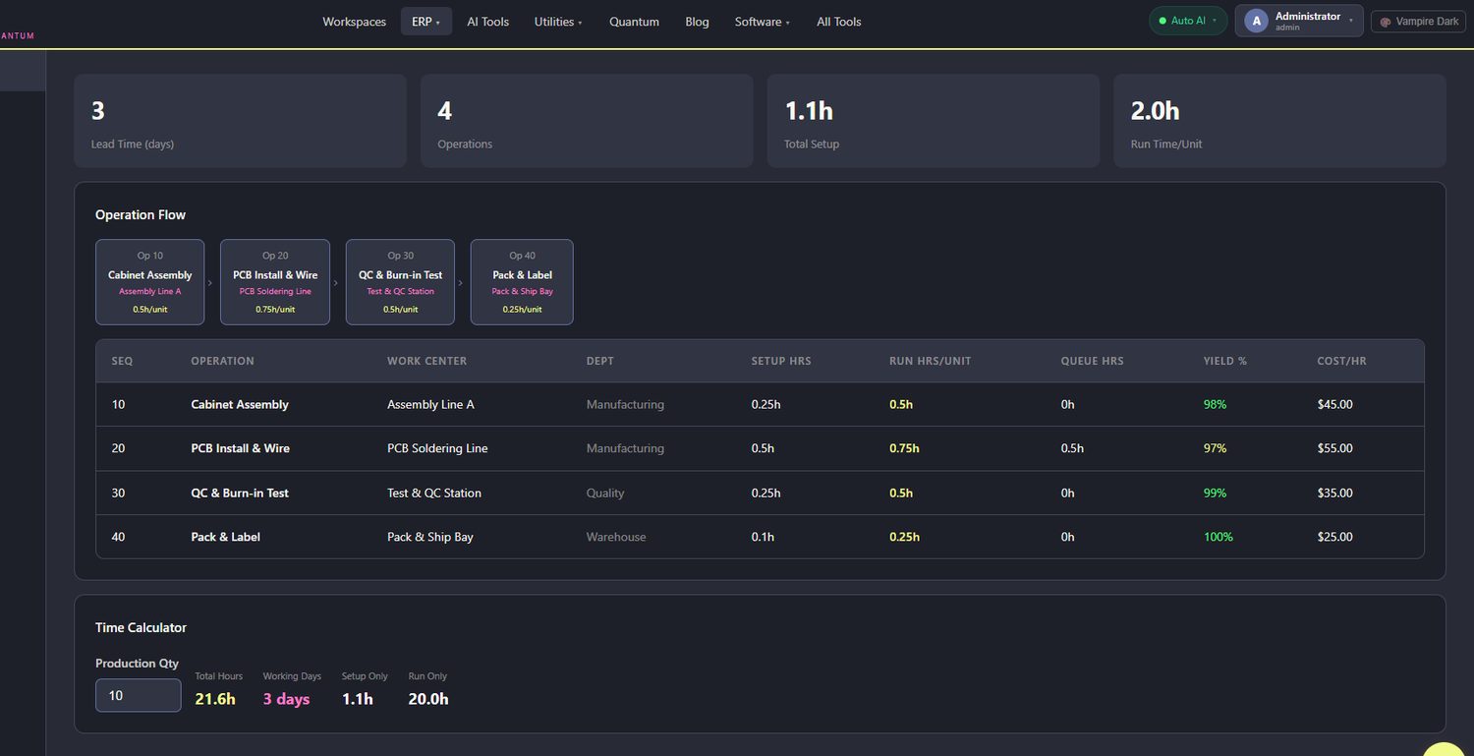
Task: Open All Tools from the navigation bar
Action: point(838,22)
